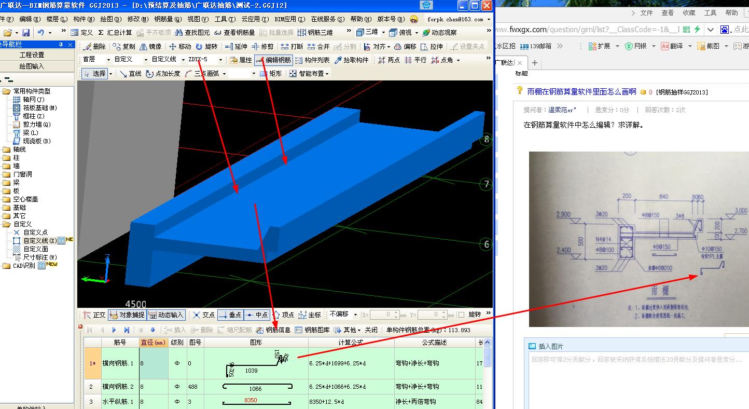Click 删除 delete tool

94,46
